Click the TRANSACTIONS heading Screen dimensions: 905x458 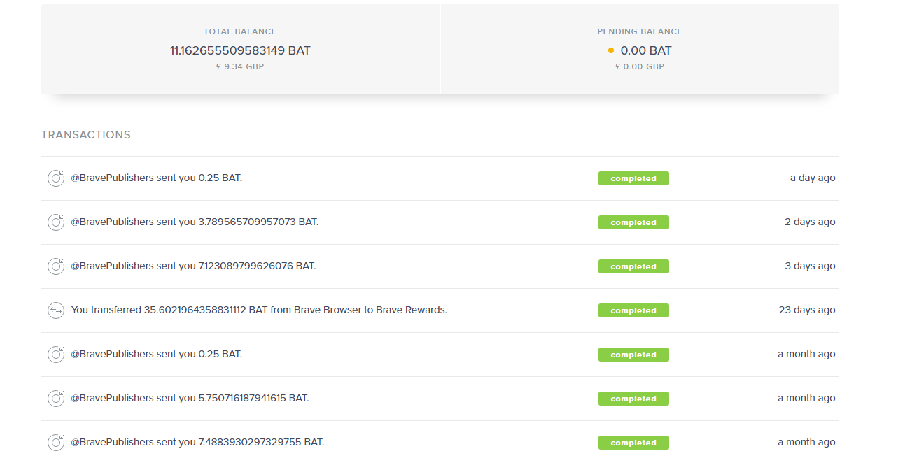pyautogui.click(x=86, y=135)
